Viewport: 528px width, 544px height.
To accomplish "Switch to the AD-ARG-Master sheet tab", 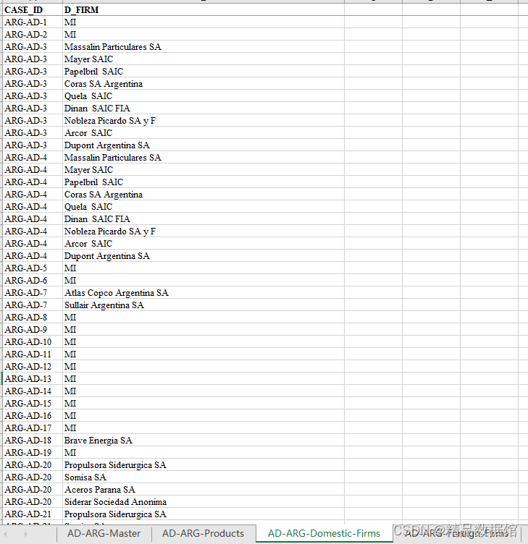I will tap(104, 533).
